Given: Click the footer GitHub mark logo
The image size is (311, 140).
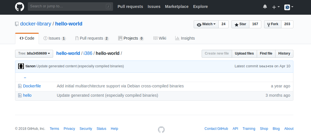Looking at the screenshot, I should (161, 130).
